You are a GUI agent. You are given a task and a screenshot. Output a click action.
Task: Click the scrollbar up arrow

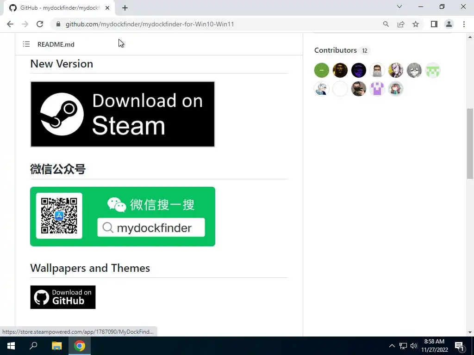470,37
